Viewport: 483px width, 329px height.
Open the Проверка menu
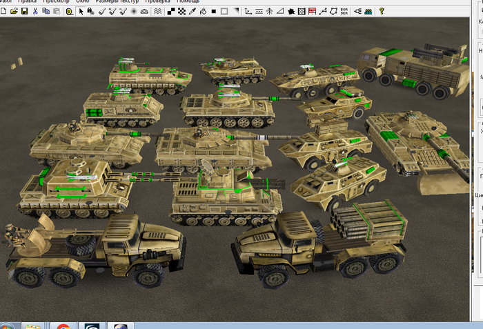click(157, 1)
